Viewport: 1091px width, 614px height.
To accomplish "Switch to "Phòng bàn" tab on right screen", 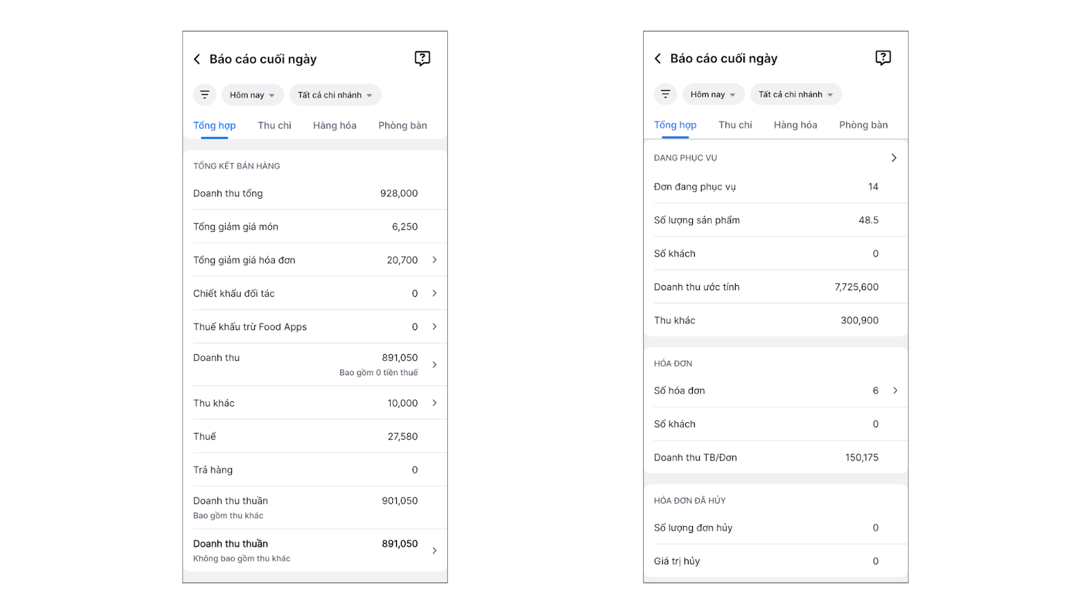I will click(x=863, y=125).
